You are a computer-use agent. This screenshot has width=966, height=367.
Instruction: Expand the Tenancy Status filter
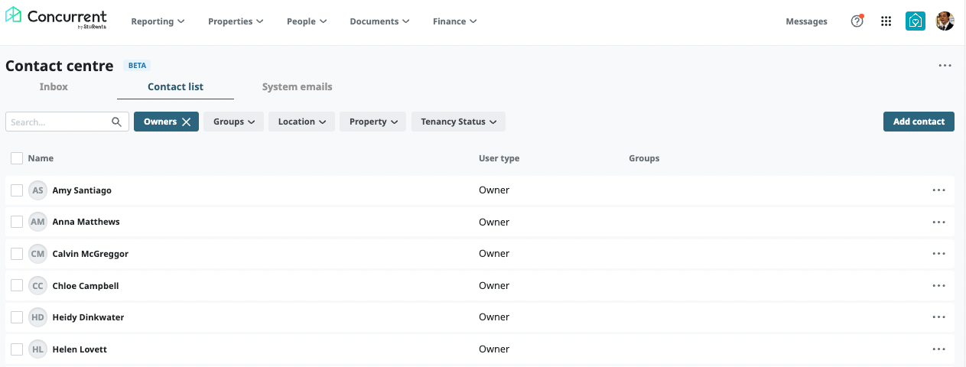(458, 122)
